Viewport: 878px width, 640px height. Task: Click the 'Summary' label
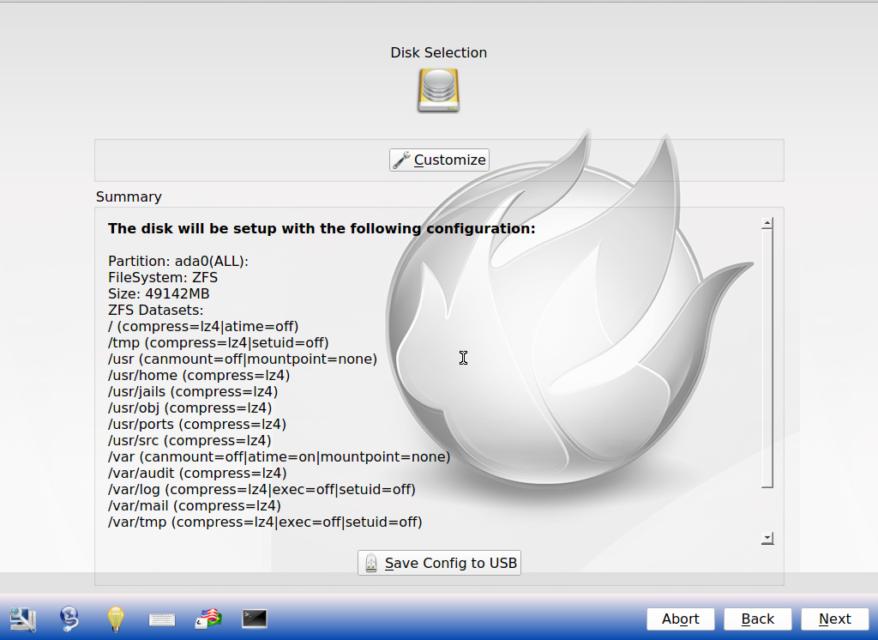(x=129, y=196)
